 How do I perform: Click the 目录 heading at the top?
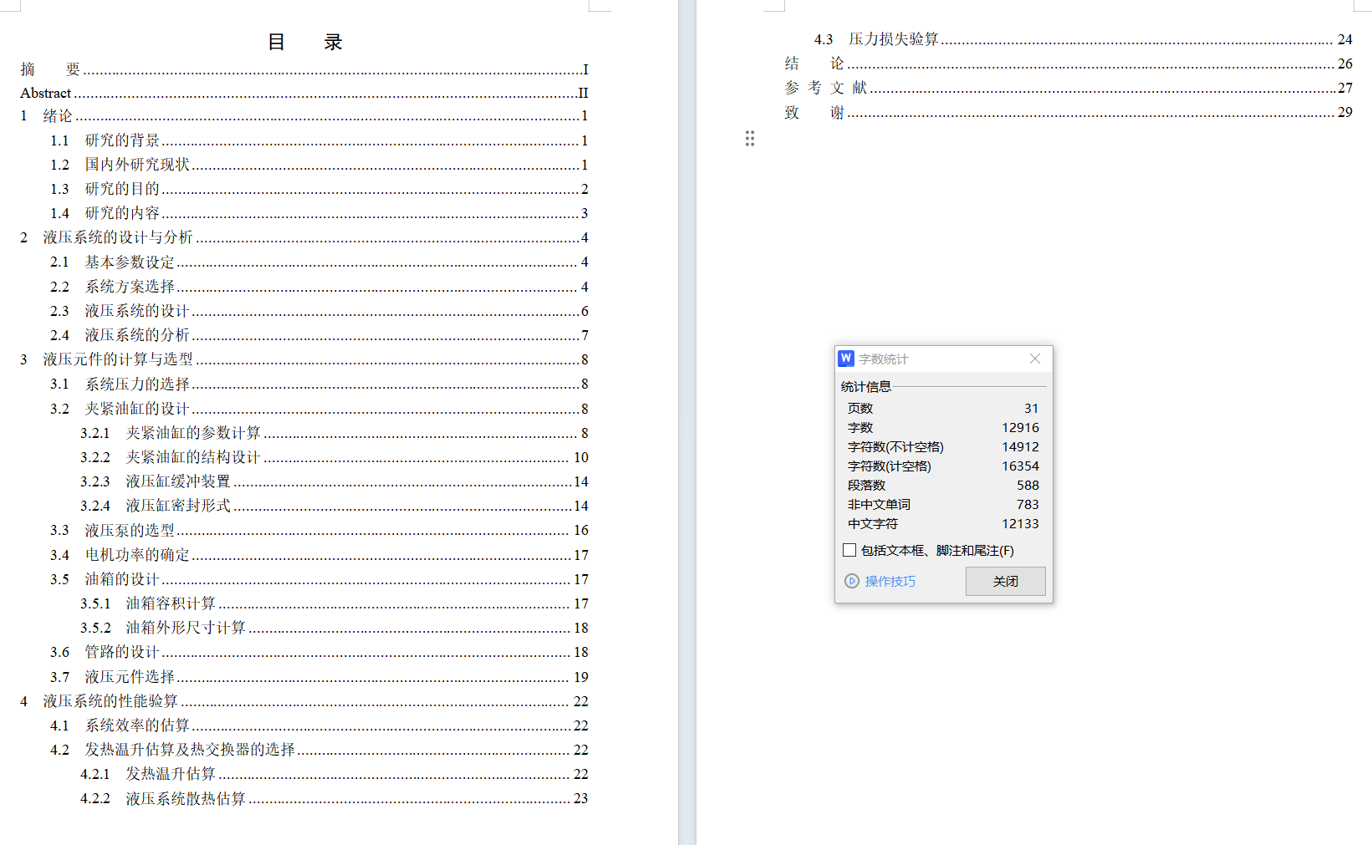click(304, 41)
